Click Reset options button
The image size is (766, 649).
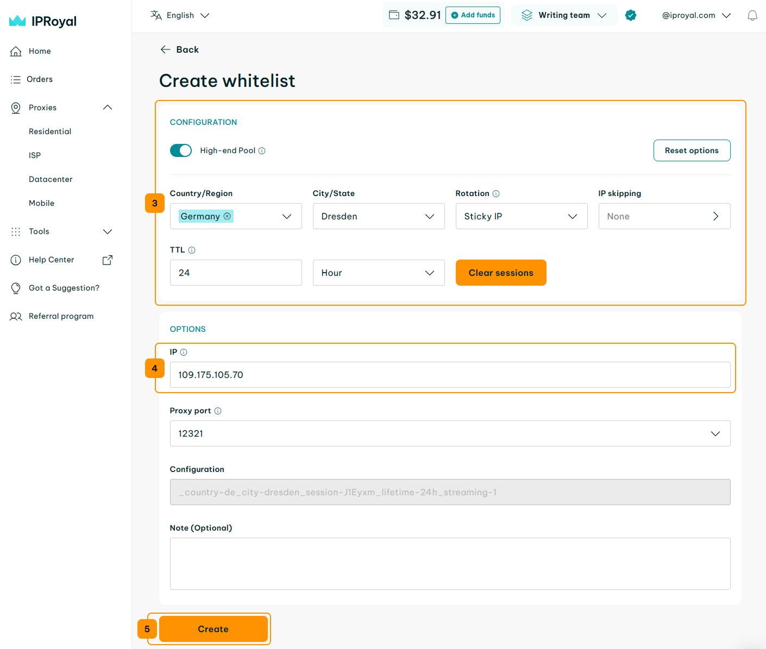(692, 150)
